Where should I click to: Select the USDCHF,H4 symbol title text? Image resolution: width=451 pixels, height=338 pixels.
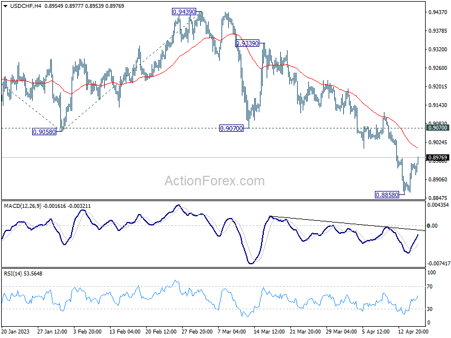(25, 6)
